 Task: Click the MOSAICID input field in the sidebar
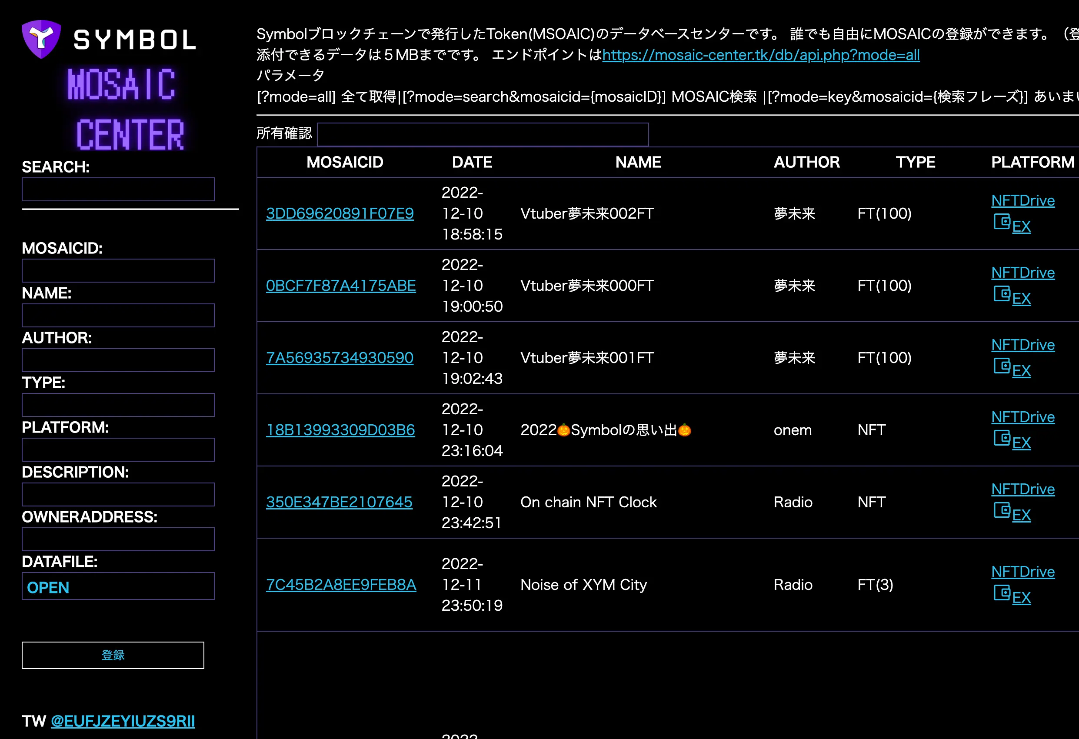point(118,271)
